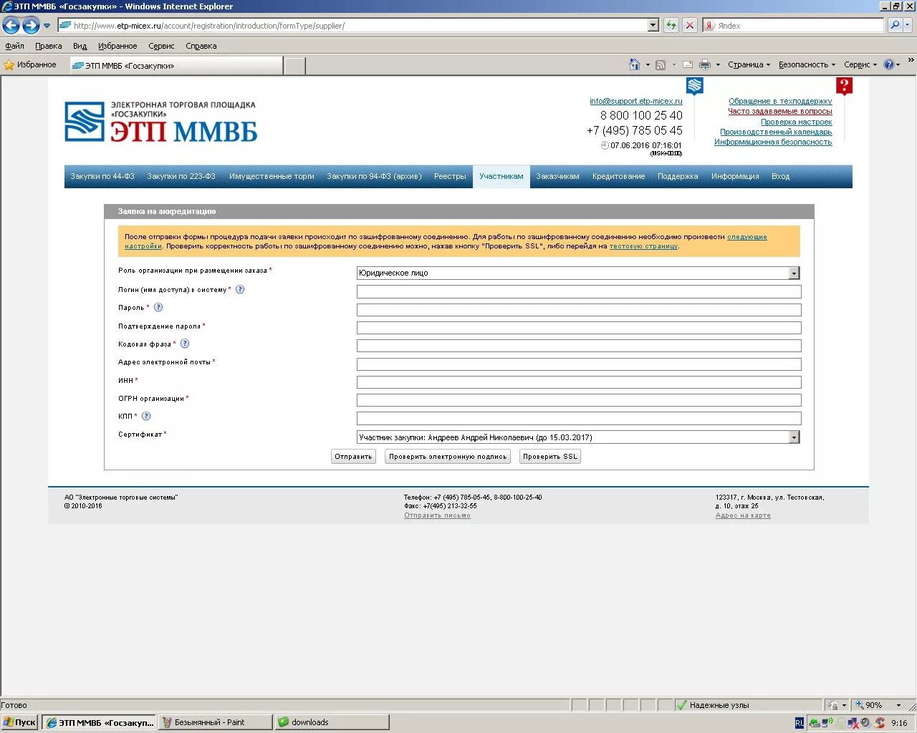This screenshot has height=733, width=917.
Task: Click the Проверить SSL button
Action: [549, 457]
